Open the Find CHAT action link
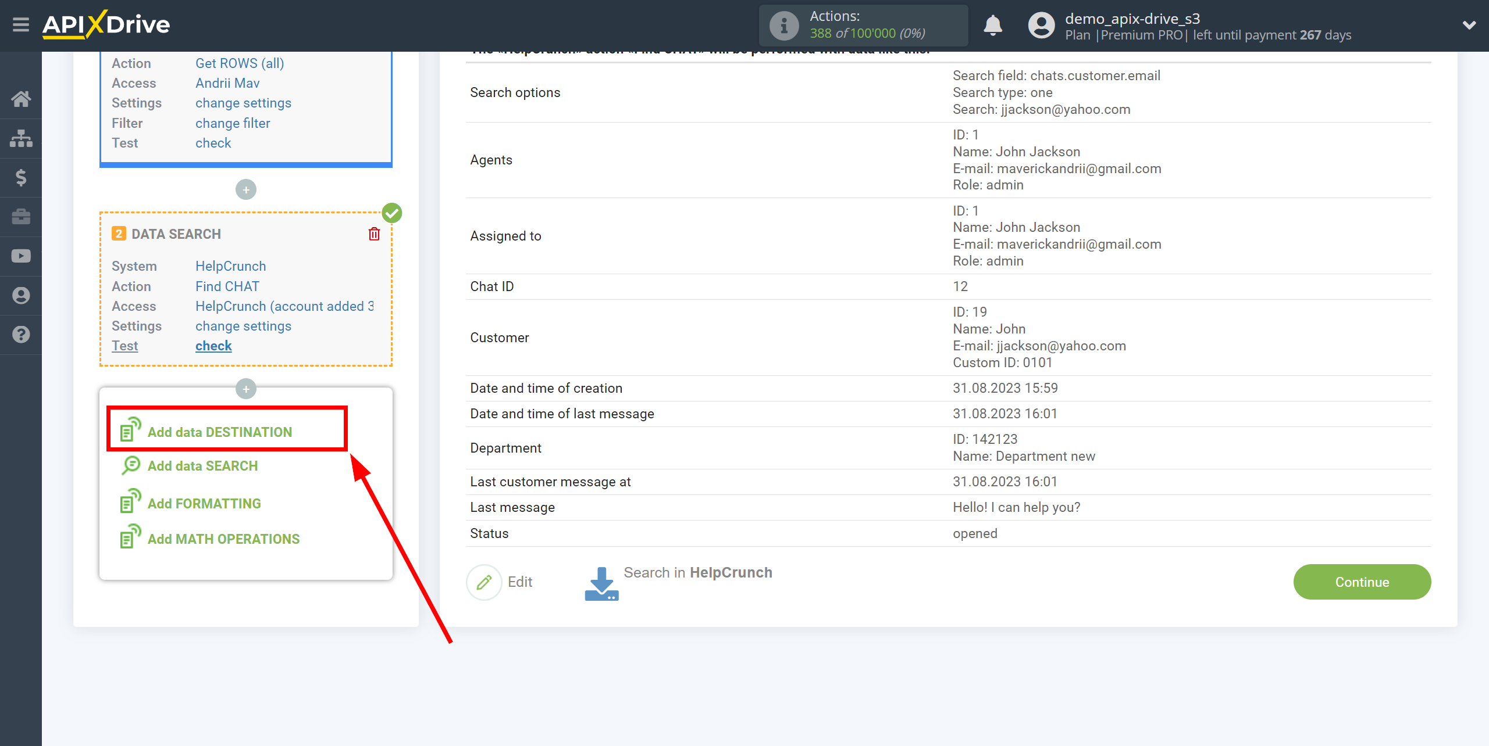 pos(227,286)
